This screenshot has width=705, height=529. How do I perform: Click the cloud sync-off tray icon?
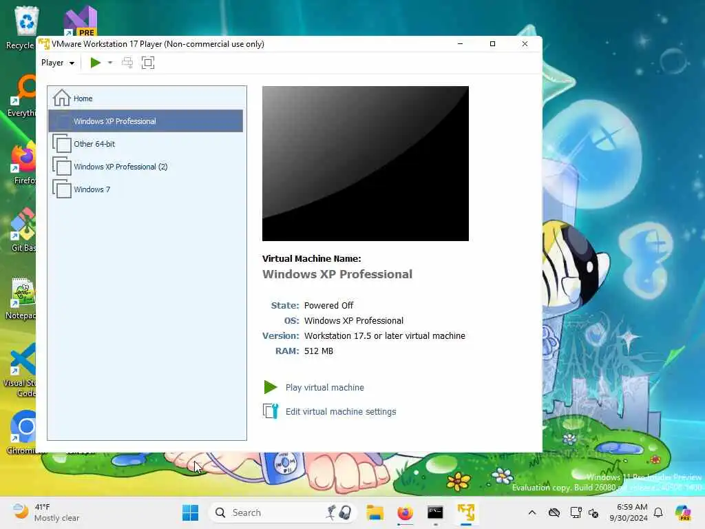pos(554,512)
